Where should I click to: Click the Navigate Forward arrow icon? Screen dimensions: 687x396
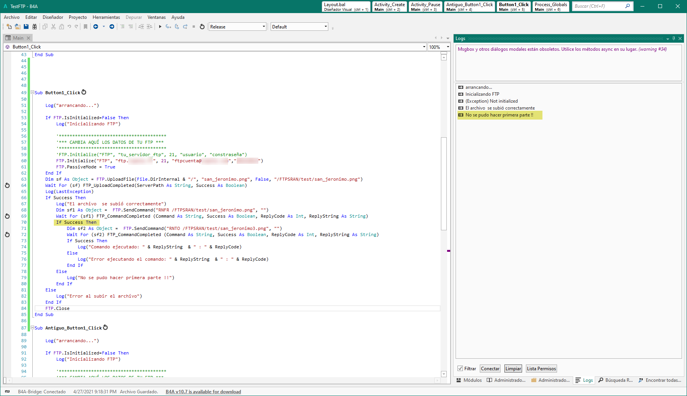112,27
